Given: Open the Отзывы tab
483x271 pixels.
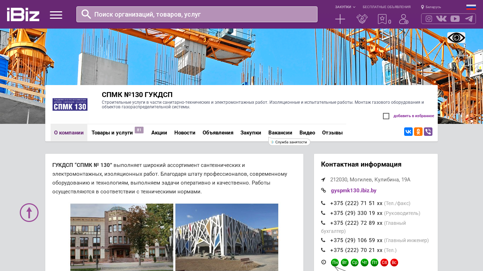Looking at the screenshot, I should point(332,133).
